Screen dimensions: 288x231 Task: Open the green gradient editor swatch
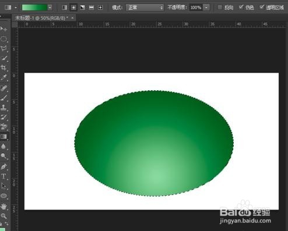pyautogui.click(x=34, y=8)
